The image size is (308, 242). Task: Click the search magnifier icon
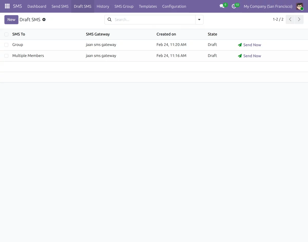pos(110,20)
